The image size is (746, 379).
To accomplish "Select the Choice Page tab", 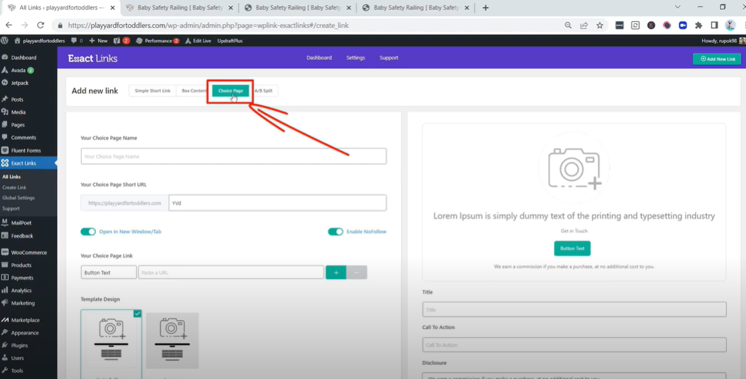I will pos(231,91).
